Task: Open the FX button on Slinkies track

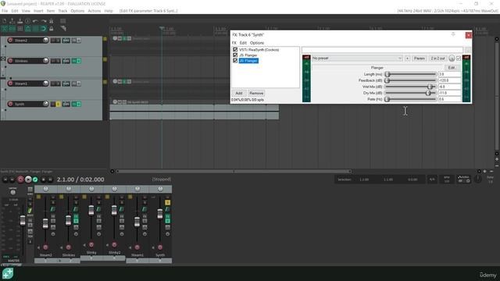Action: [74, 61]
